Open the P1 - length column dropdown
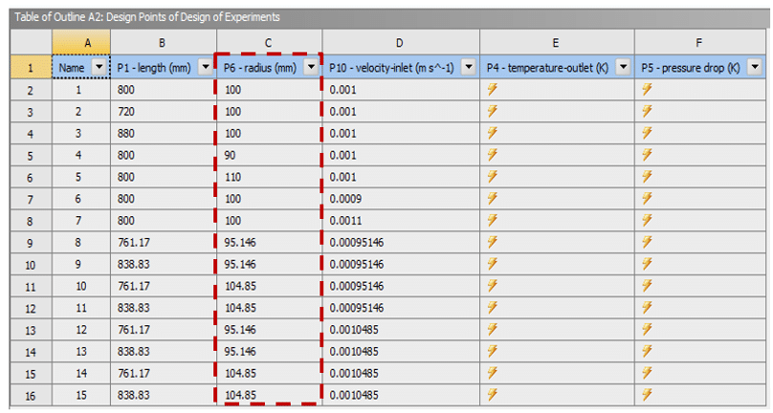The image size is (773, 413). pyautogui.click(x=205, y=67)
